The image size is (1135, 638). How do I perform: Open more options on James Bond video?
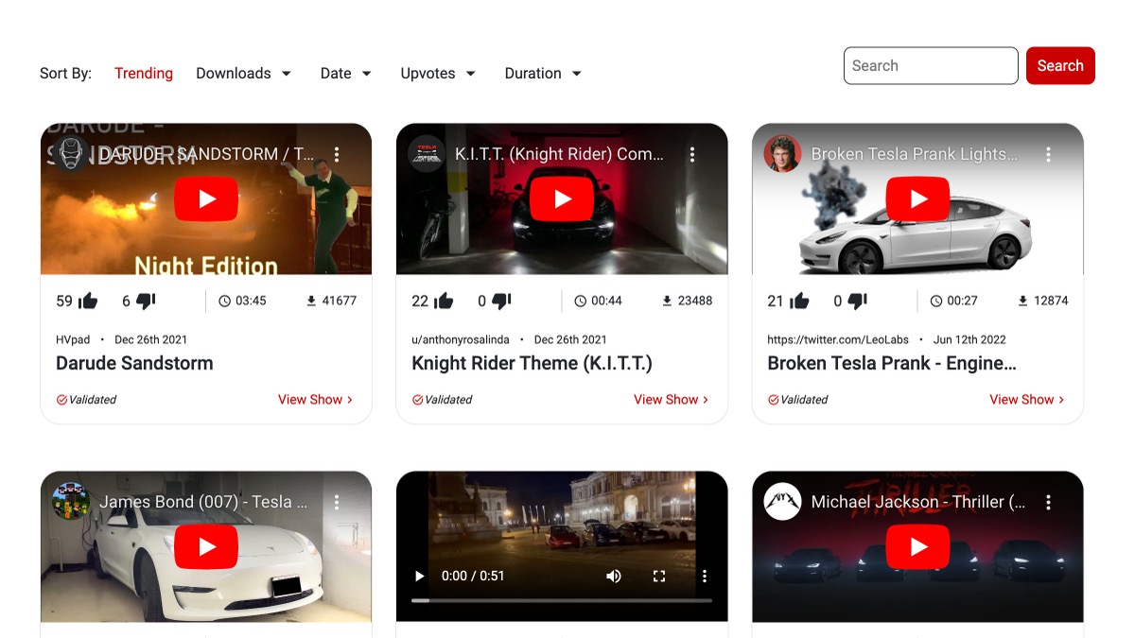pos(337,502)
